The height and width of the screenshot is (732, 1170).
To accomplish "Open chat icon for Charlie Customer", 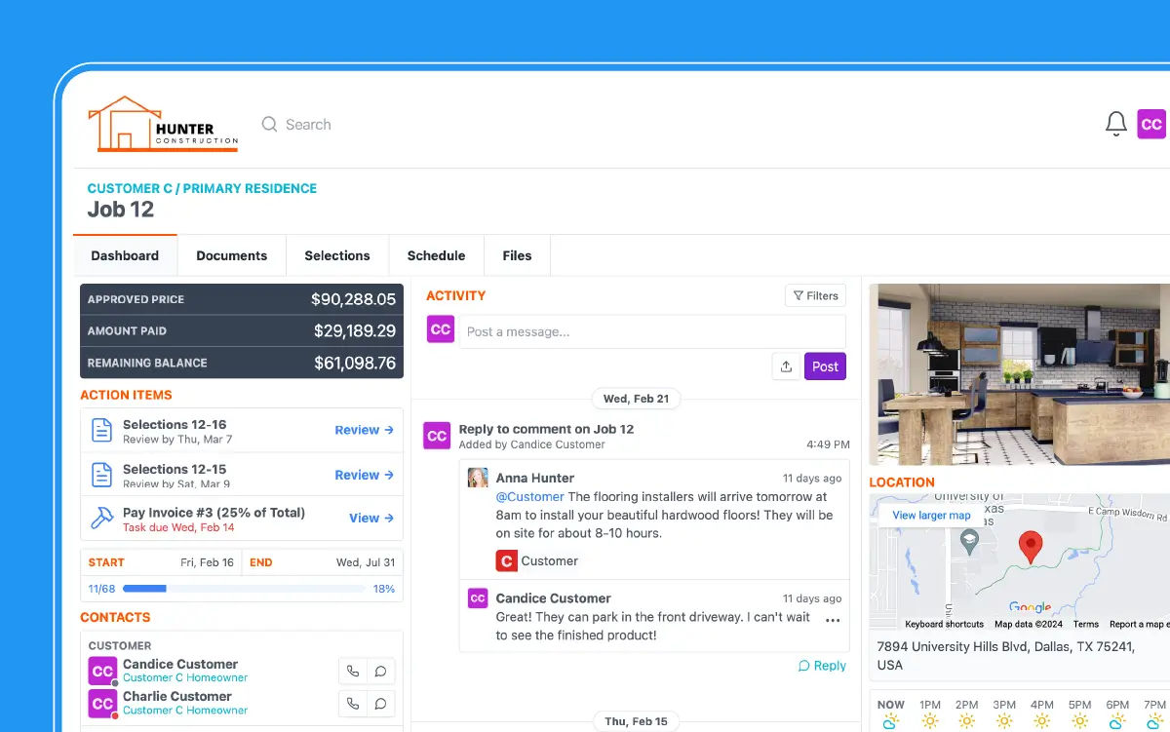I will point(380,703).
